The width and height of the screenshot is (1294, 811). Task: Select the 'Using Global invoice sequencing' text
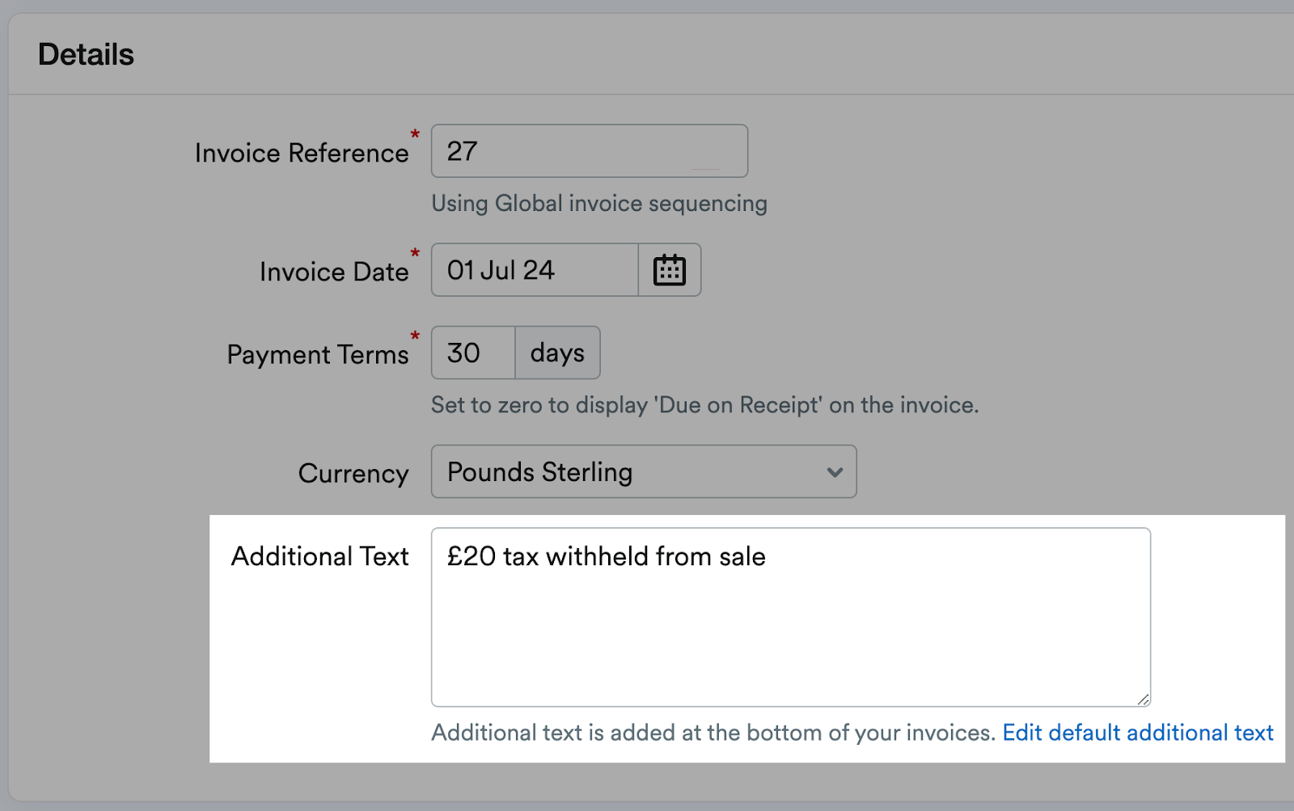598,203
